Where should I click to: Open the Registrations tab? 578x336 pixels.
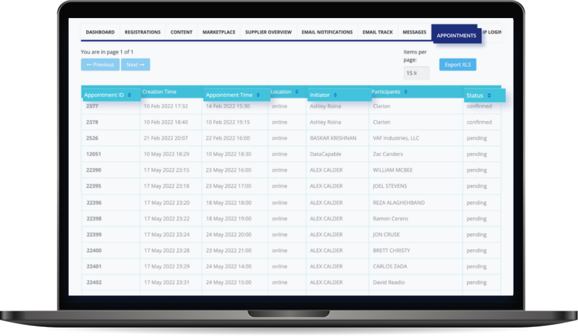[142, 32]
